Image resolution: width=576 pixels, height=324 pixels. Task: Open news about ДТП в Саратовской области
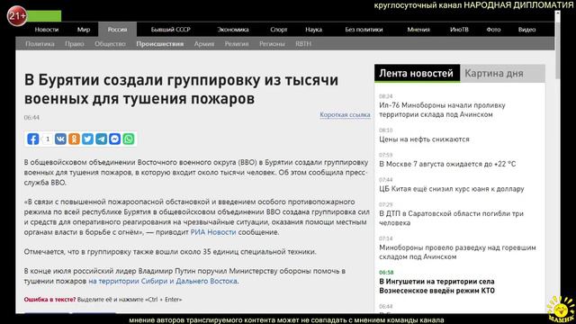(x=451, y=218)
